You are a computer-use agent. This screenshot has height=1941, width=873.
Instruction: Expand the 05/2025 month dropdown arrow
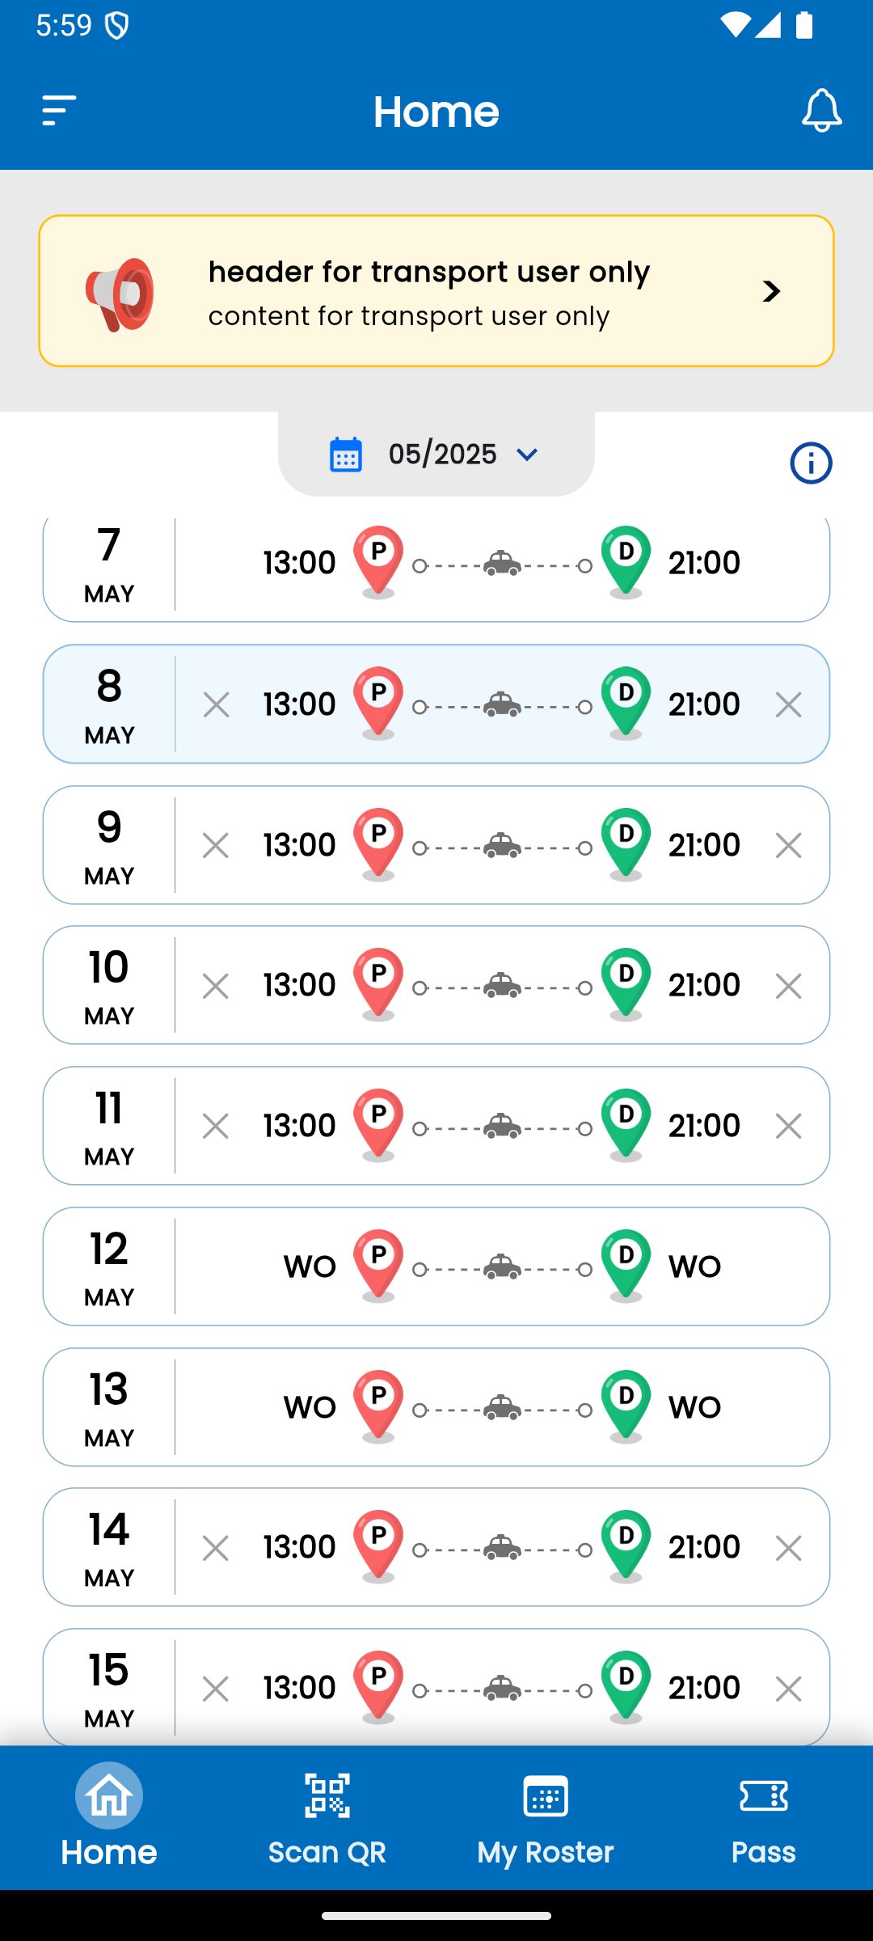(527, 455)
